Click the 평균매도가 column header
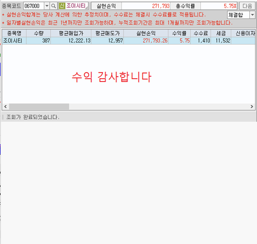The height and width of the screenshot is (244, 257). click(x=107, y=33)
